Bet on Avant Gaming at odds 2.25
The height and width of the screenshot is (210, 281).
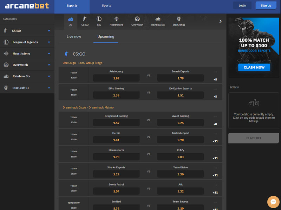point(181,123)
